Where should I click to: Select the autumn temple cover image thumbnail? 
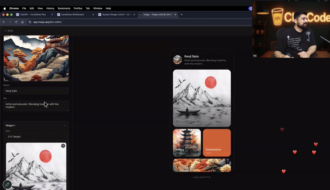coord(36,58)
